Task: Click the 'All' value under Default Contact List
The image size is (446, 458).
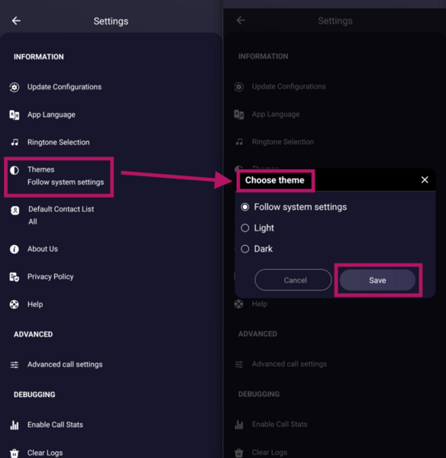Action: click(32, 221)
